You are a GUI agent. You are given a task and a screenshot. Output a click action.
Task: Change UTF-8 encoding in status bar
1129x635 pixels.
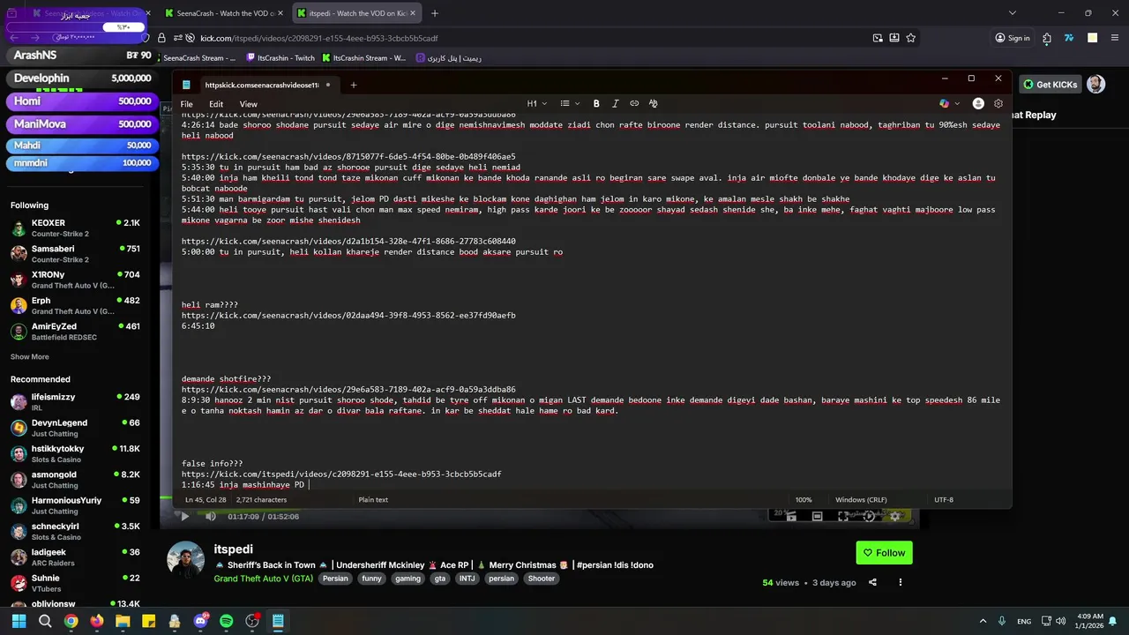pyautogui.click(x=944, y=499)
